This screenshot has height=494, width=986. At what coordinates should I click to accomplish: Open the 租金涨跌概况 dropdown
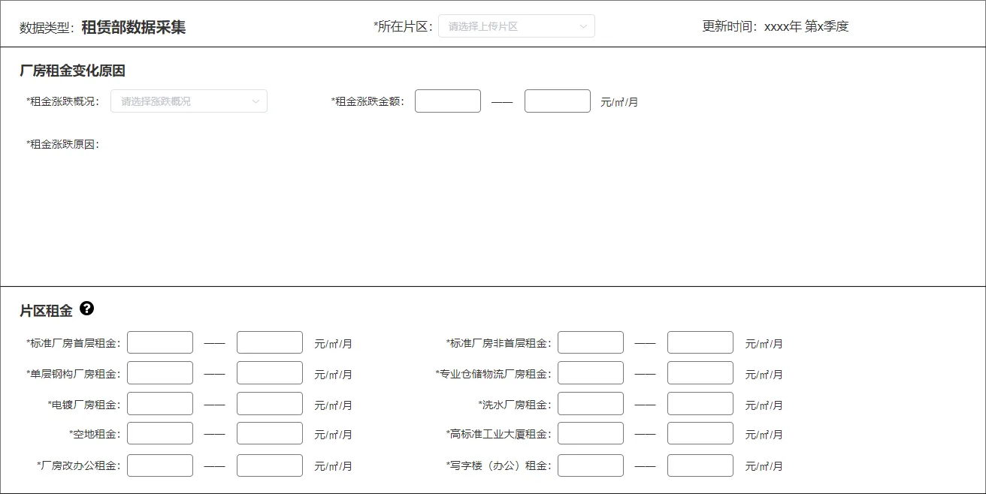click(x=189, y=101)
